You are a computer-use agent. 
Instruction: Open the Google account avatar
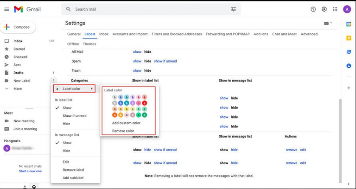(x=347, y=9)
